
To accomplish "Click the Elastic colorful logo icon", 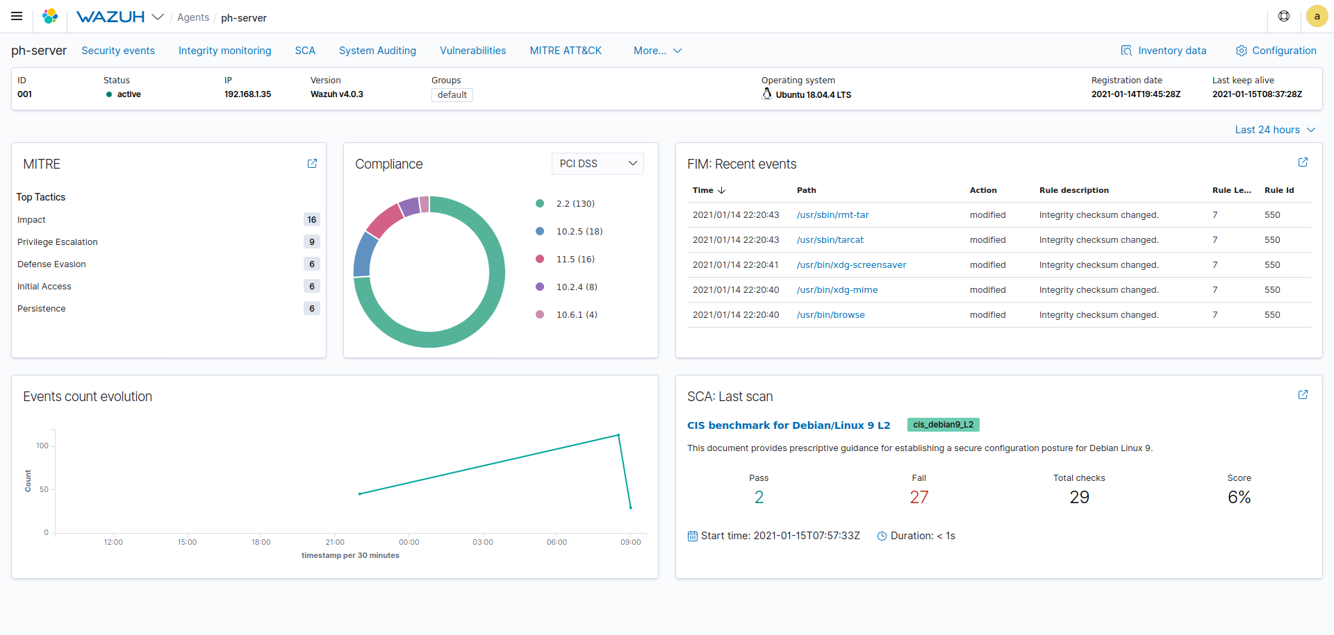I will coord(50,16).
